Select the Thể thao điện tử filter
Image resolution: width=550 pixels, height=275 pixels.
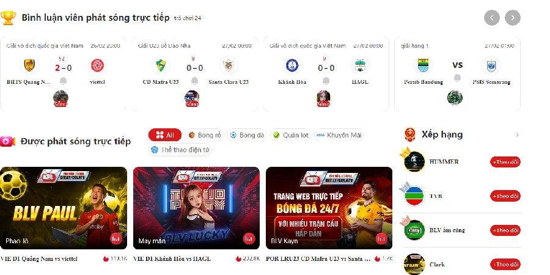point(180,150)
